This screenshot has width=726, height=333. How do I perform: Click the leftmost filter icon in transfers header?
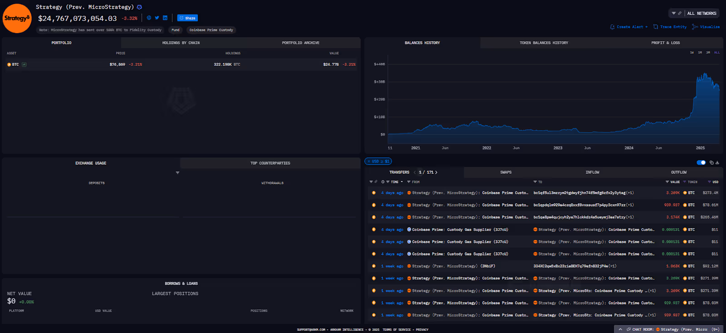(x=371, y=182)
